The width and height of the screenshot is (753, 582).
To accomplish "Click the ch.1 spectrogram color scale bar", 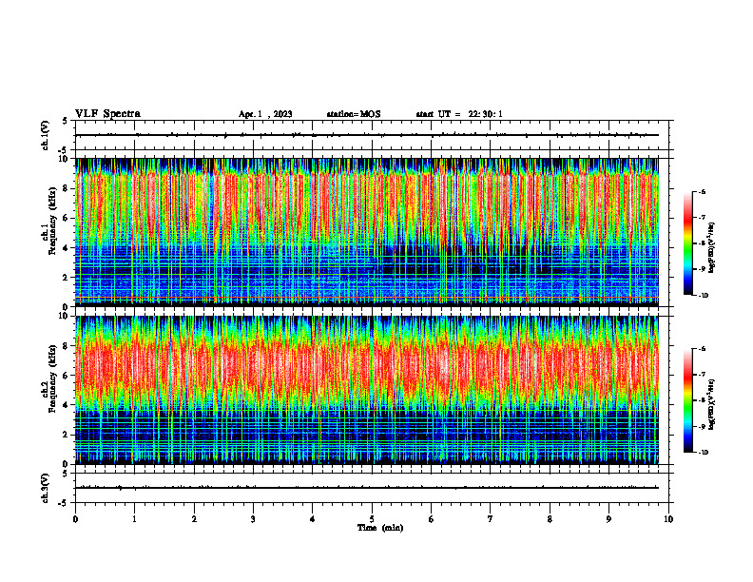I will click(687, 243).
